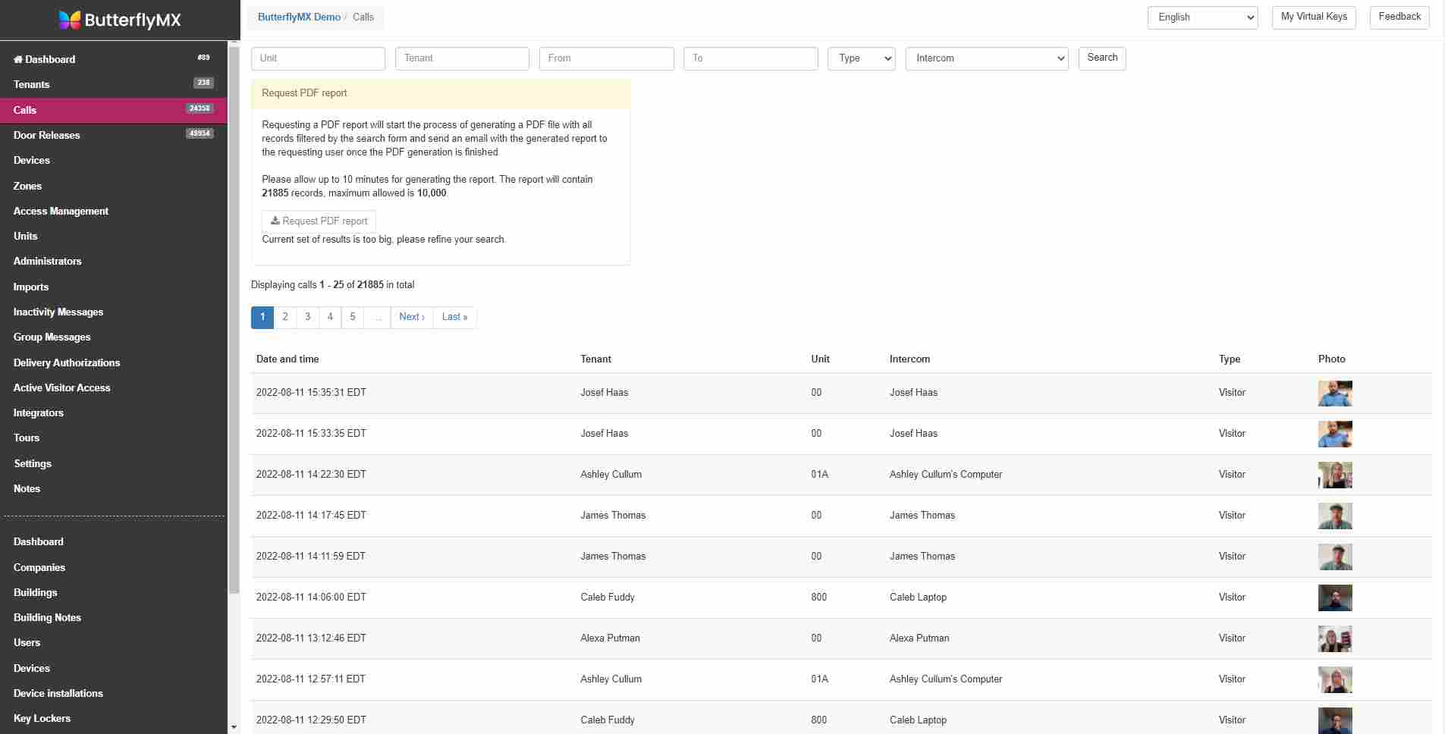This screenshot has height=734, width=1445.
Task: Click the ButterflyMX Demo breadcrumb link
Action: point(297,16)
